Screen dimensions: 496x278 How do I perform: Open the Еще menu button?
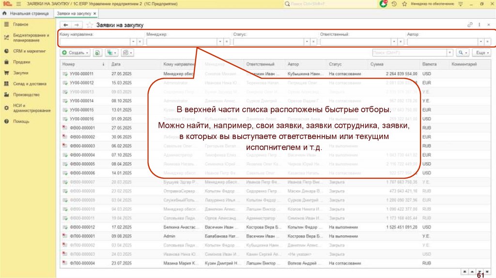[482, 52]
